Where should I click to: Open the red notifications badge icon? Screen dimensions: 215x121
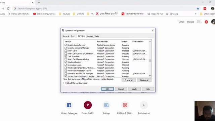[206, 22]
